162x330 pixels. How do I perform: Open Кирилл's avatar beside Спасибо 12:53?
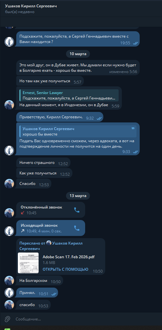[x=9, y=184]
